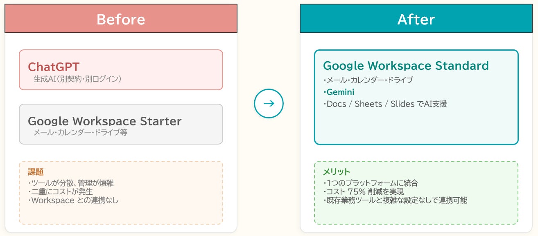Click the 課題 heading

[x=36, y=172]
